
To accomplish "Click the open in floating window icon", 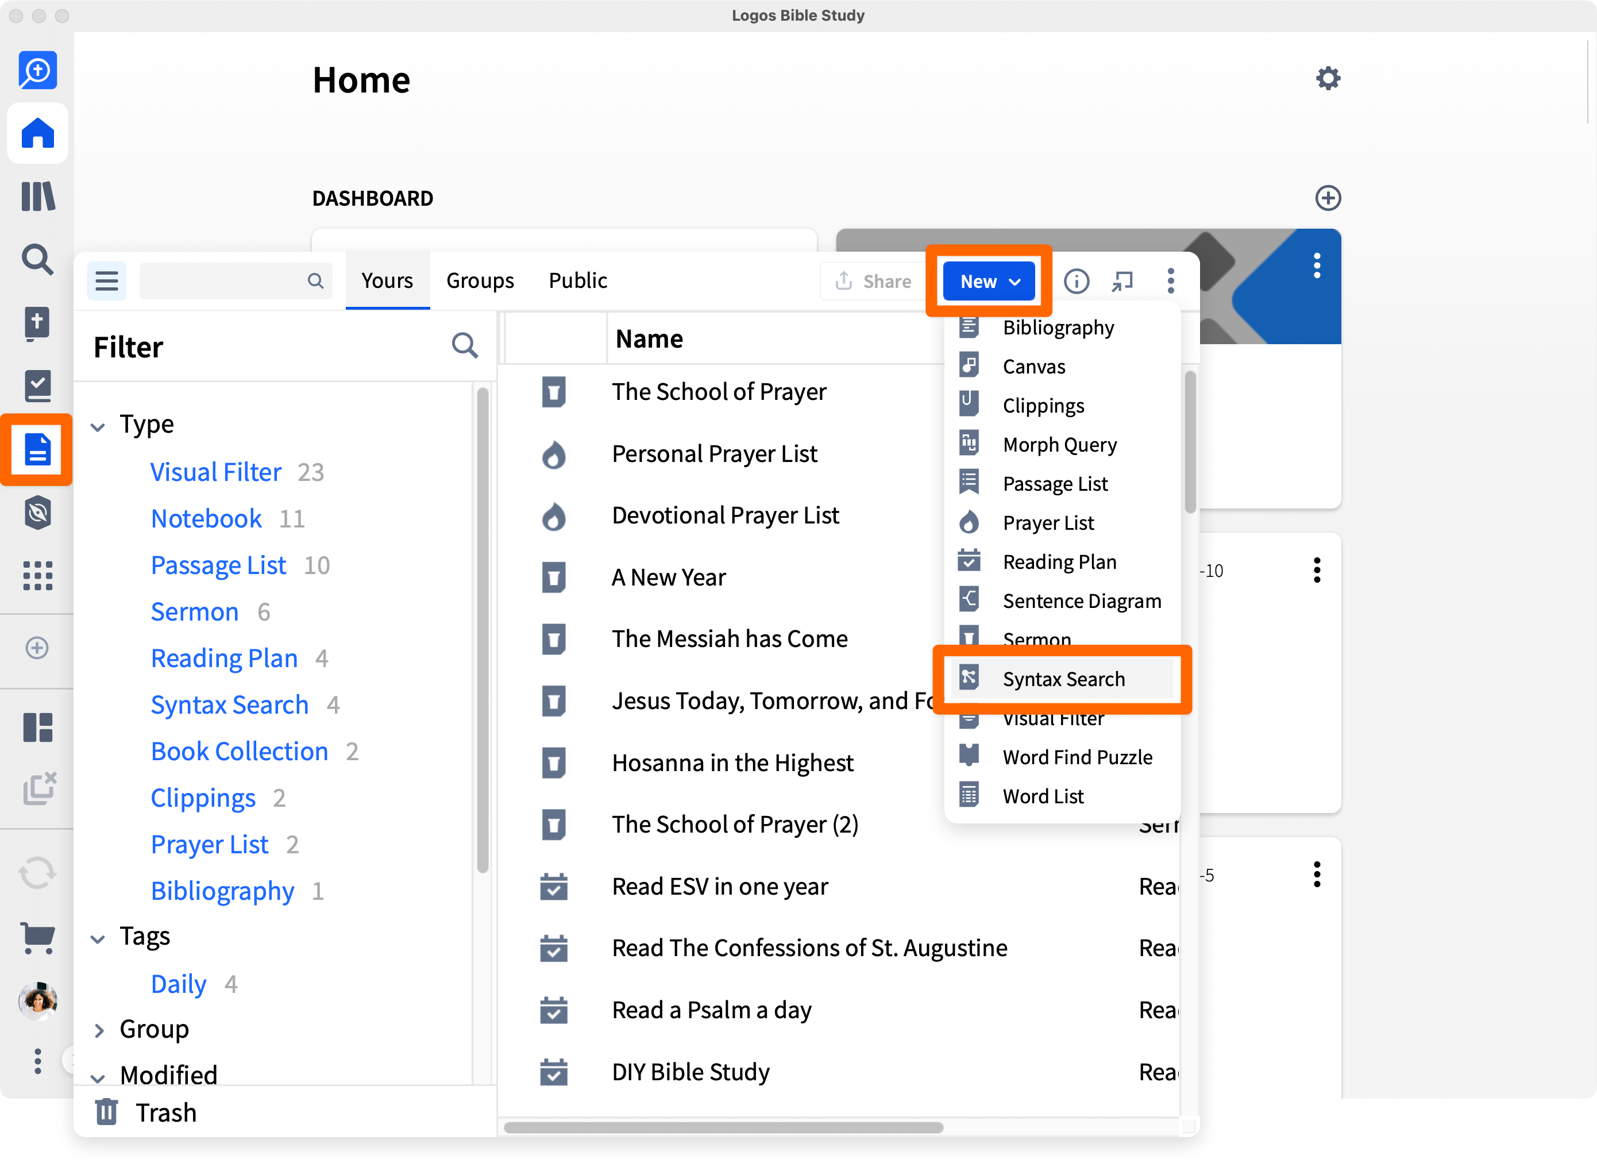I will (1122, 282).
